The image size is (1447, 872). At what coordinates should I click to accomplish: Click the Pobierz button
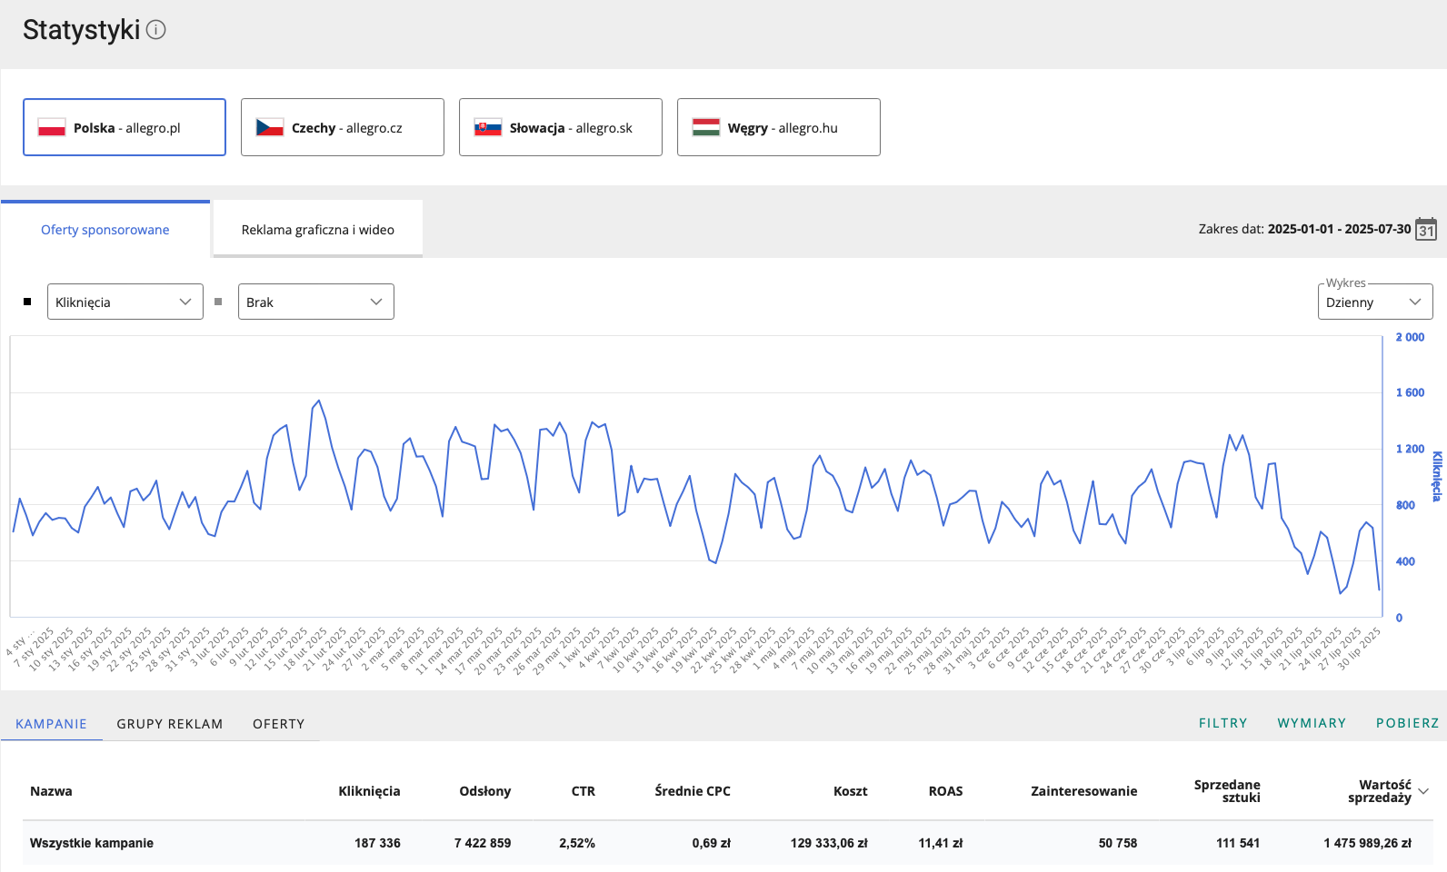click(x=1407, y=723)
